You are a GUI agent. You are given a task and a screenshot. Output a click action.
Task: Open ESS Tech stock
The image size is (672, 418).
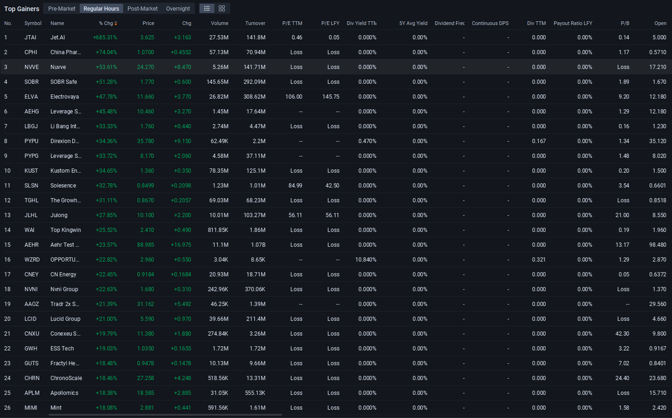[62, 349]
